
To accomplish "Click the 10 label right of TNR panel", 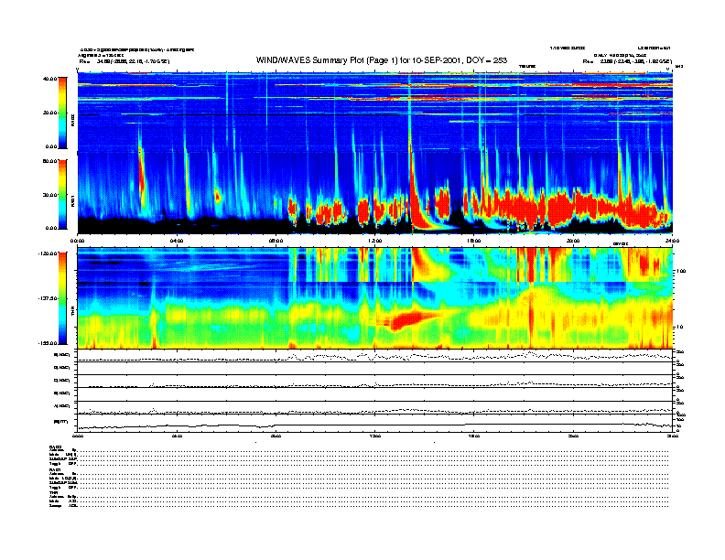I will 678,327.
